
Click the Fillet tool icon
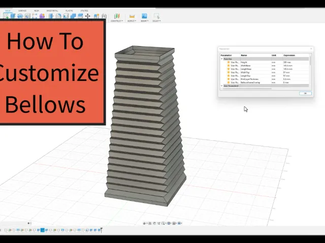58,16
